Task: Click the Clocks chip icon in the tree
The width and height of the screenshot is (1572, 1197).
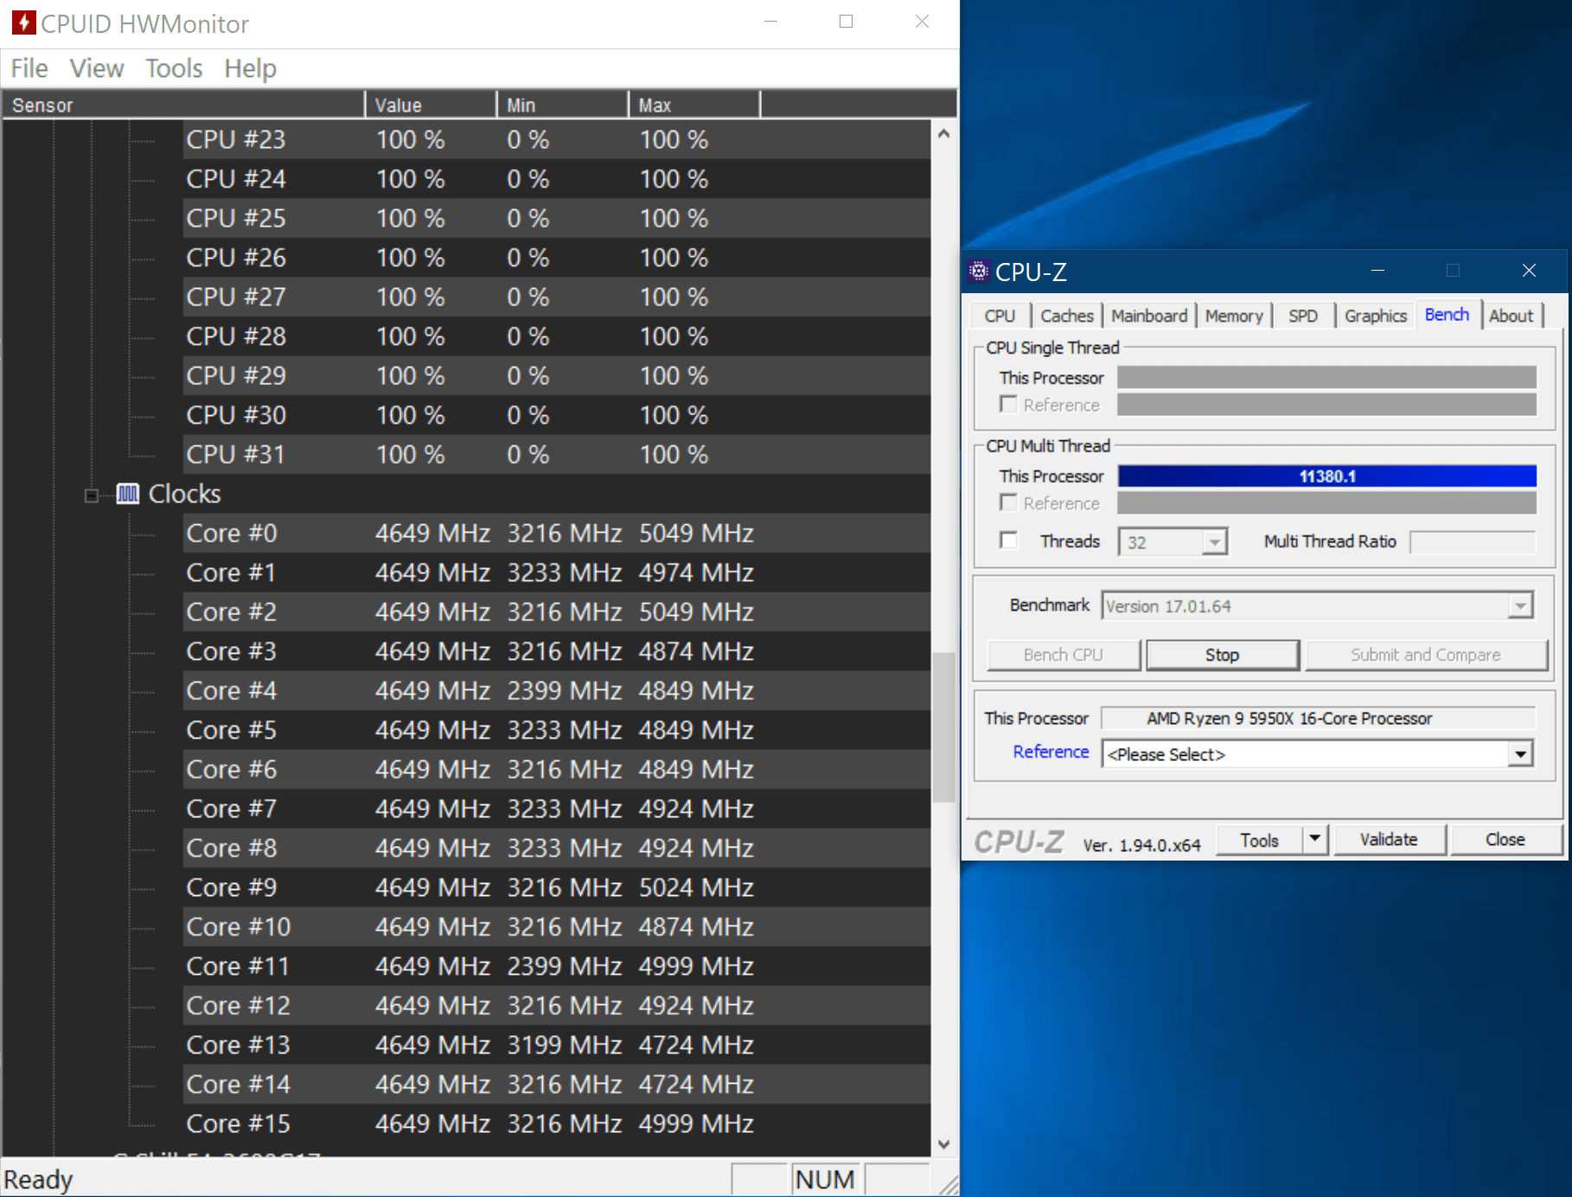Action: coord(128,494)
